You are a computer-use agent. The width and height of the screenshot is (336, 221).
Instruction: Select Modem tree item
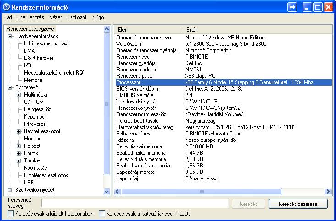point(32,139)
